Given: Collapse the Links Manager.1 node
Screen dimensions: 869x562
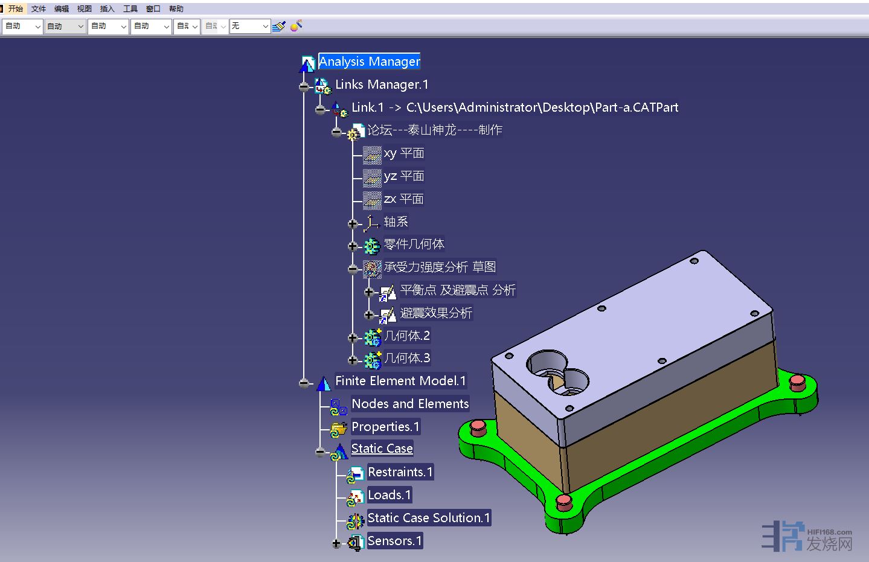Looking at the screenshot, I should 304,87.
